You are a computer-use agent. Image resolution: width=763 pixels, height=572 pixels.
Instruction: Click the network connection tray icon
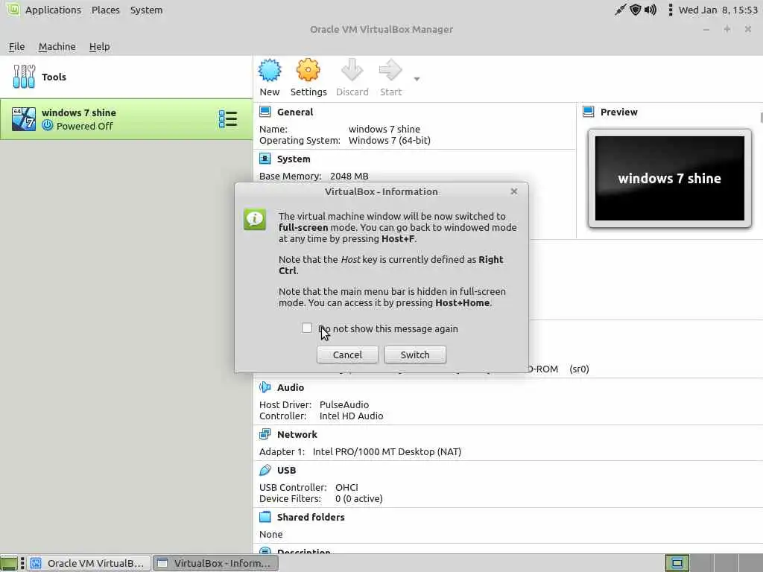[621, 10]
